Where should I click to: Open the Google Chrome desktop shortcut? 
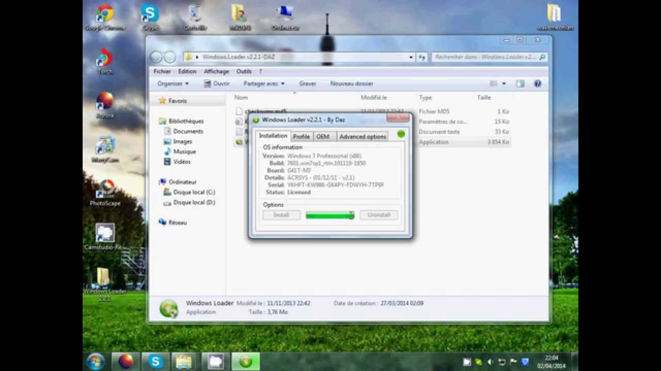click(x=105, y=18)
